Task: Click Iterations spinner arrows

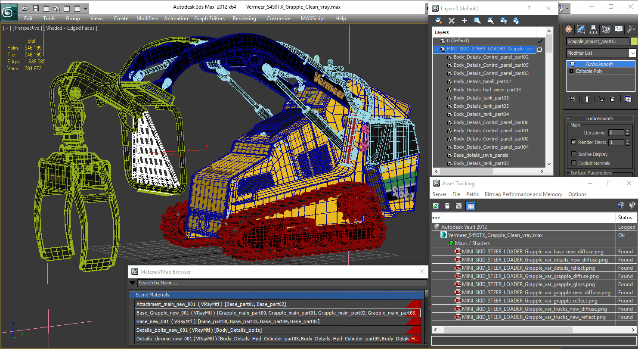Action: click(627, 133)
